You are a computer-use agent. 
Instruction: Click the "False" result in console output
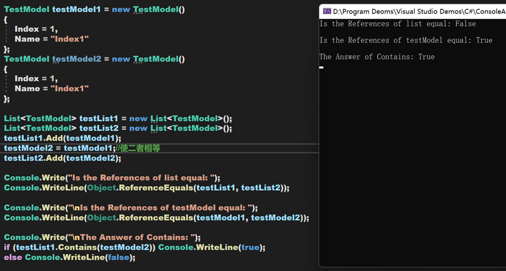(x=464, y=24)
